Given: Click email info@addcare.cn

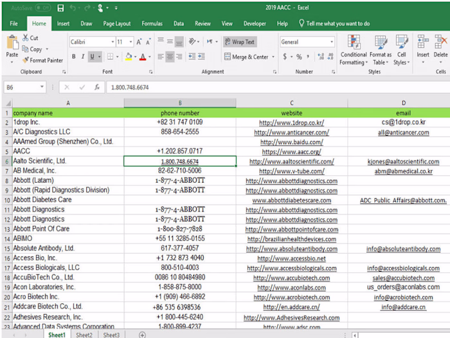Looking at the screenshot, I should pos(403,307).
